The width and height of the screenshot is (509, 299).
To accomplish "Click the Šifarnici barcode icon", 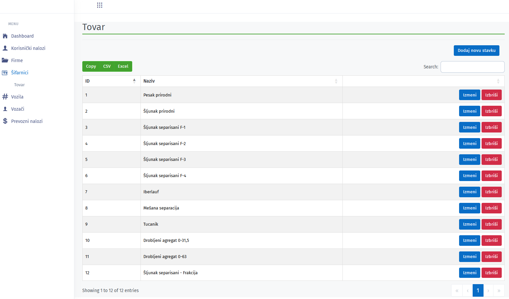I will pos(5,73).
